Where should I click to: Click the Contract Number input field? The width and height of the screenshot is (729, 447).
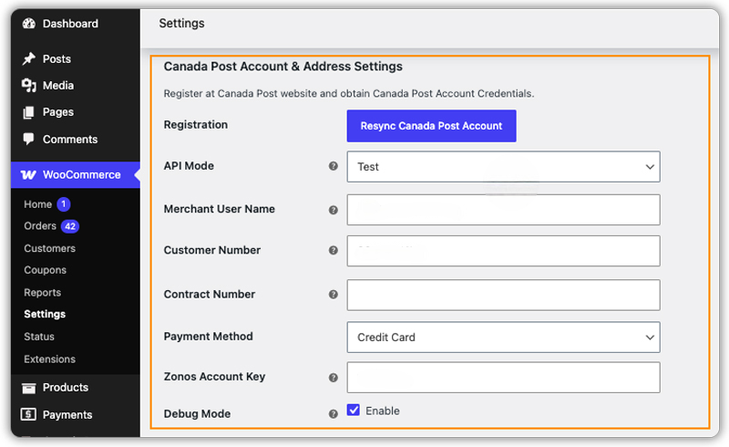(x=504, y=295)
